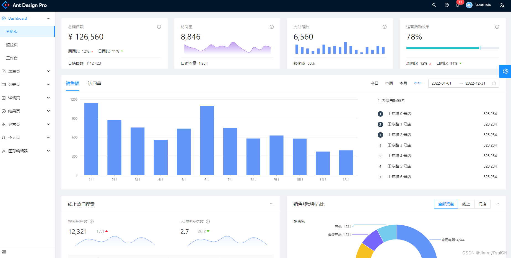Click the 12,321 search users value

tap(78, 232)
